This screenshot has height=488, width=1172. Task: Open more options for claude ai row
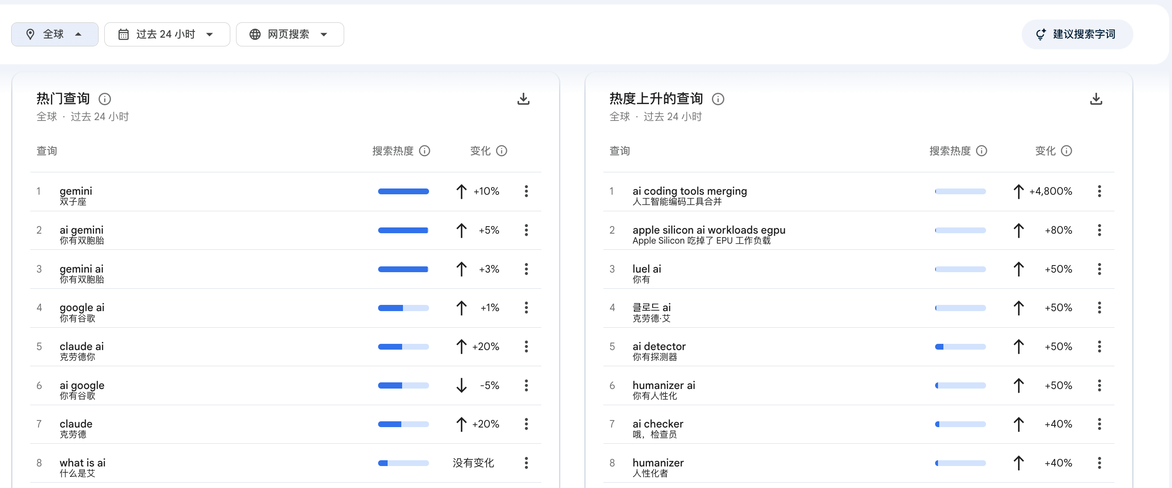526,346
